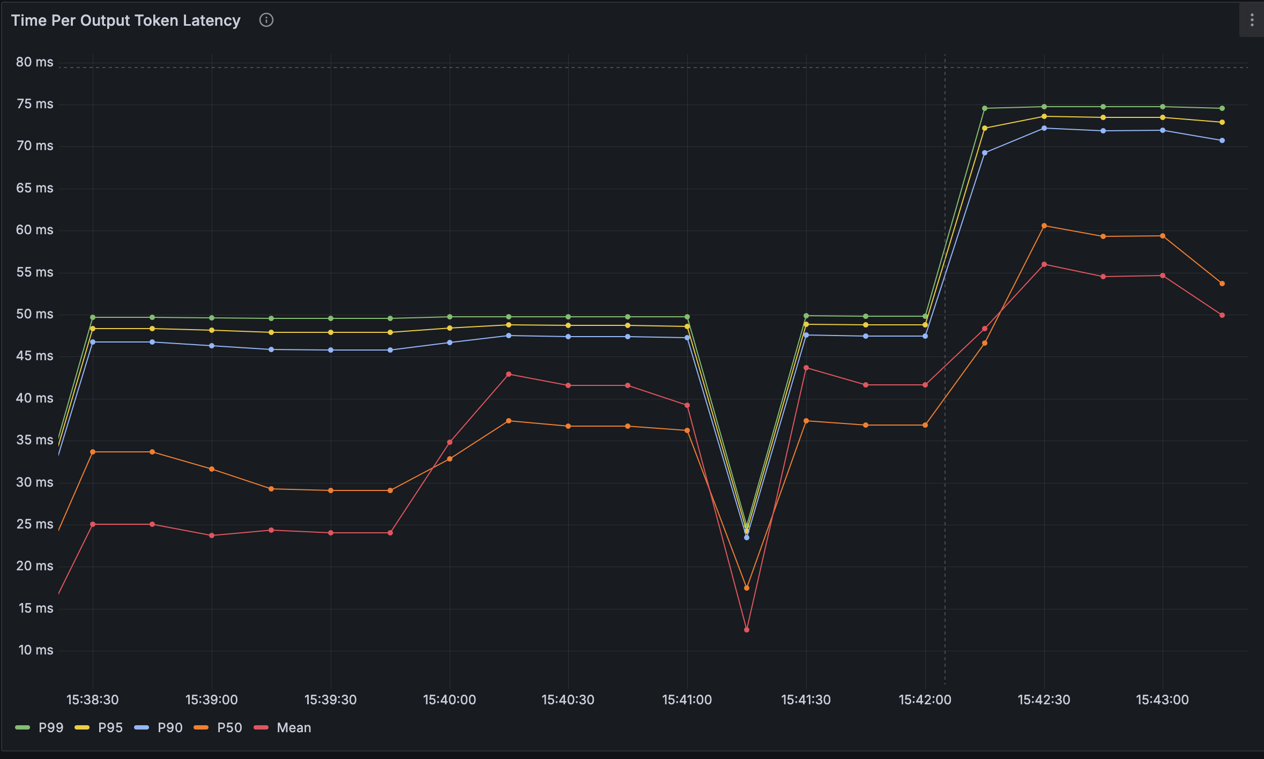Click green P99 legend color swatch
This screenshot has width=1264, height=759.
[23, 727]
